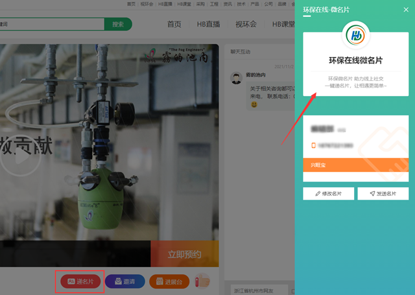
Task: Click the HB logo on the card panel
Action: click(356, 35)
